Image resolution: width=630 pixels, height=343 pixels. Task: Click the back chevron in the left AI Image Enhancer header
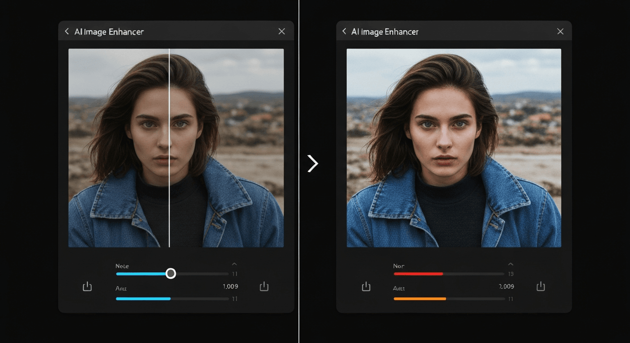tap(66, 31)
